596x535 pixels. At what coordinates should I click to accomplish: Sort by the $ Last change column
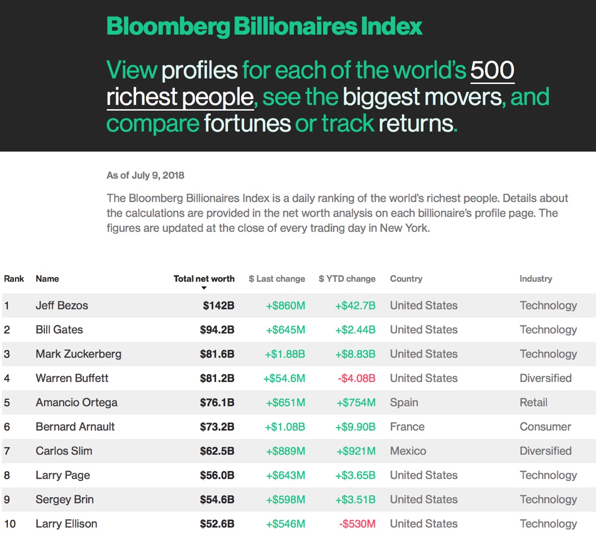pyautogui.click(x=277, y=279)
